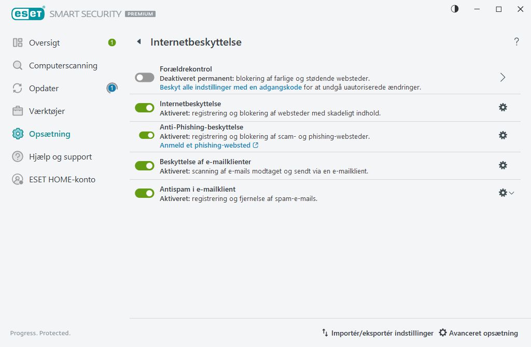Image resolution: width=531 pixels, height=347 pixels.
Task: Expand Forældrekontrol with the right chevron
Action: click(502, 77)
